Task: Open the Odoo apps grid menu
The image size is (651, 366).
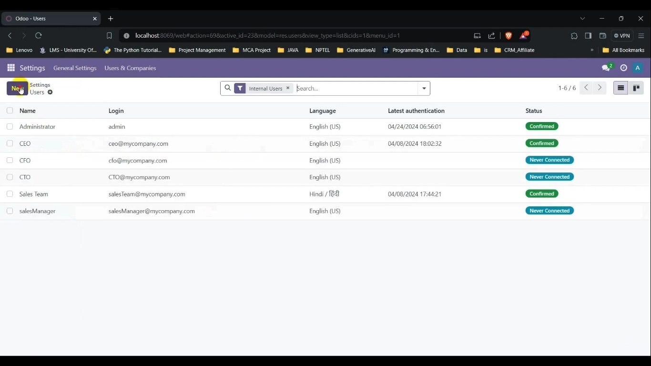Action: [11, 68]
